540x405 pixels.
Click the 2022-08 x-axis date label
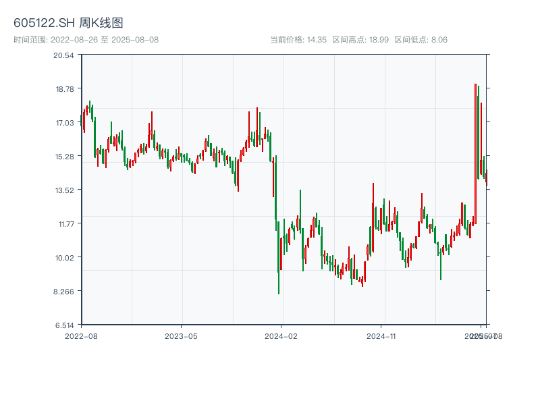81,335
